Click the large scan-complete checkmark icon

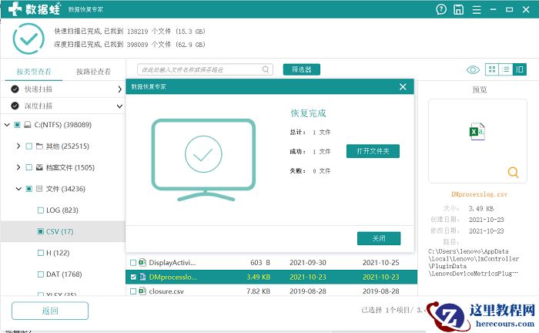click(x=28, y=39)
